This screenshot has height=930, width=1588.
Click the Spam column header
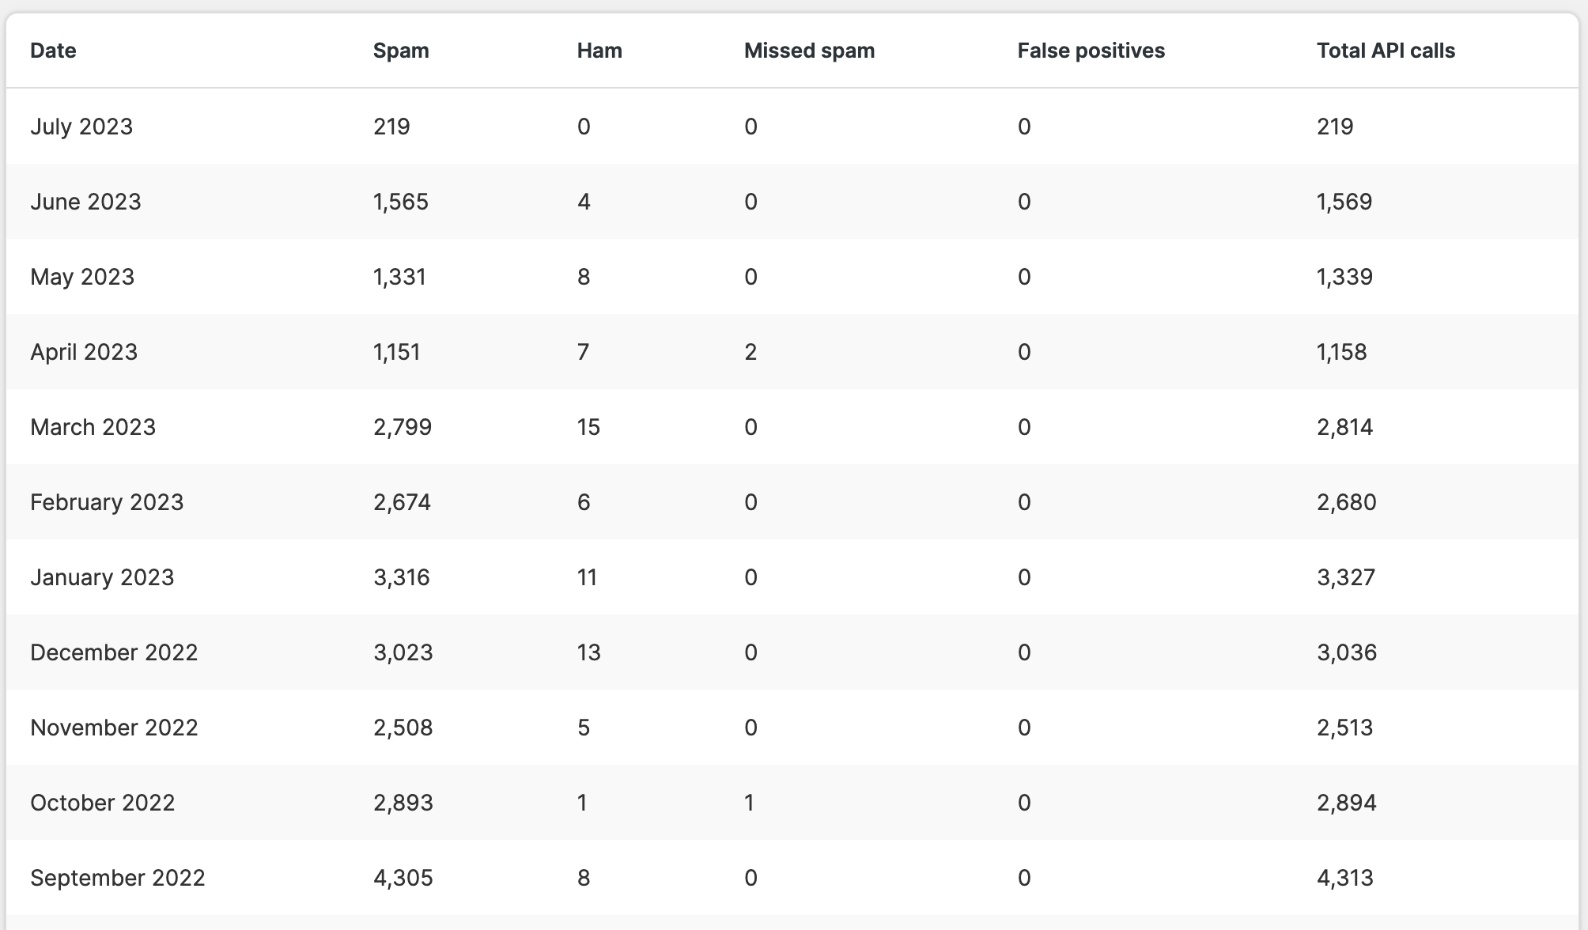point(401,51)
